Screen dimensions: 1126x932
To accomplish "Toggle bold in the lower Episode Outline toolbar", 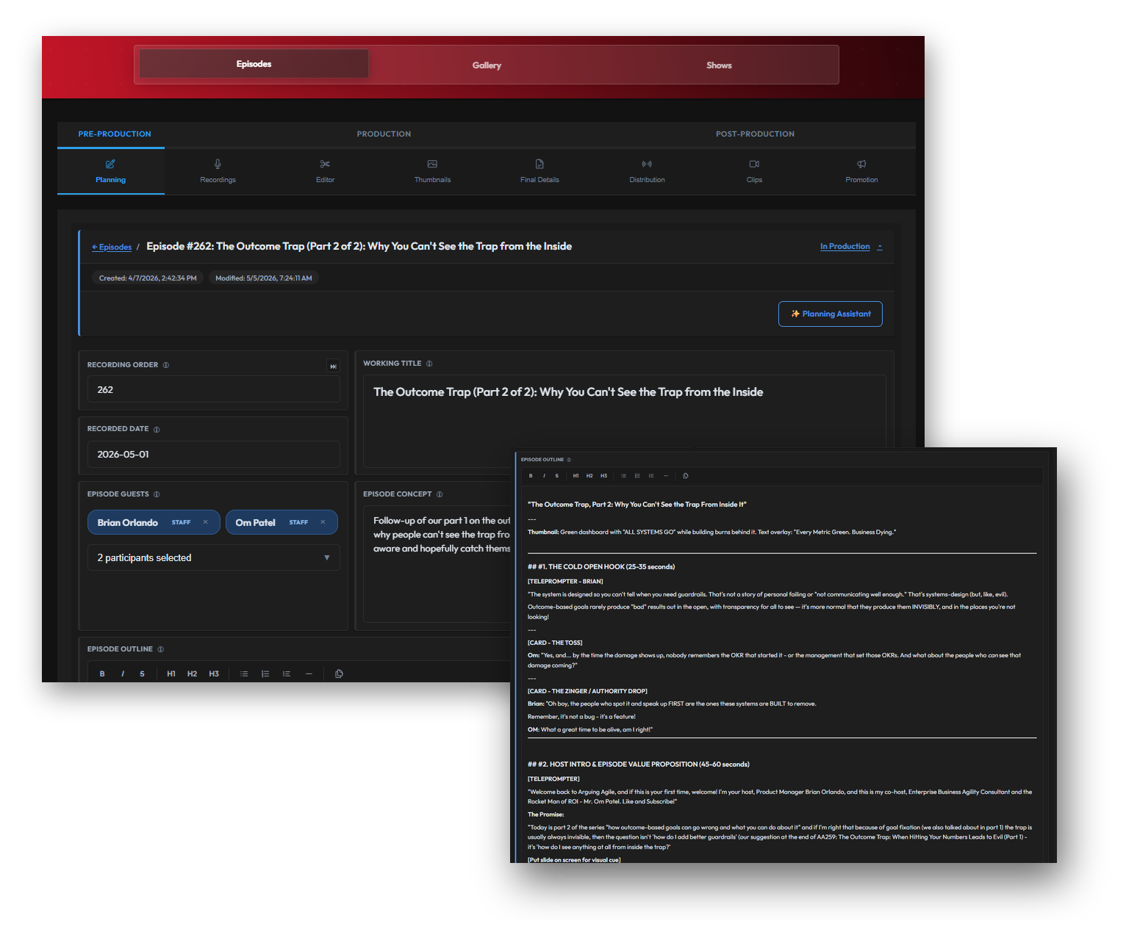I will (x=102, y=673).
